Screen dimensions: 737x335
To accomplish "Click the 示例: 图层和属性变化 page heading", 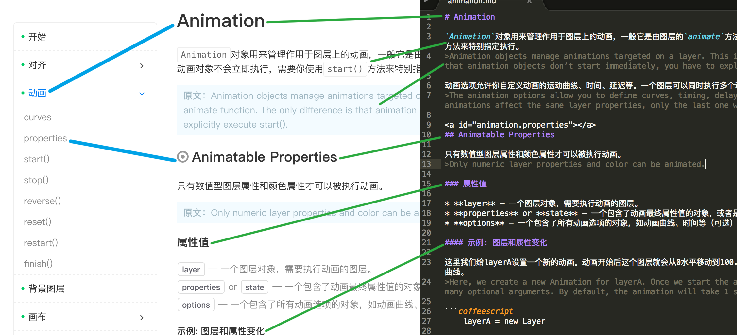I will tap(221, 330).
